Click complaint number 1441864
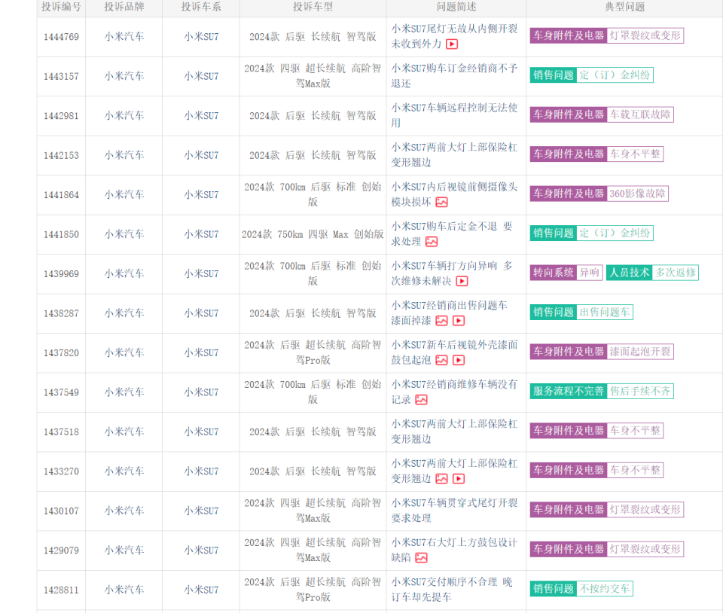The image size is (723, 613). [61, 195]
